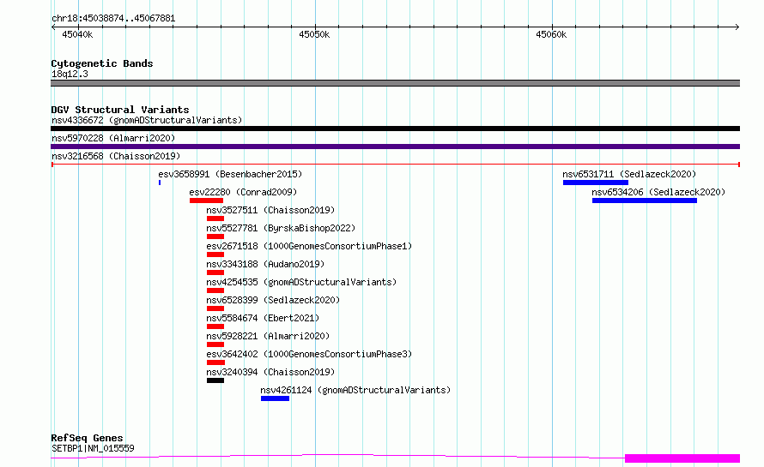This screenshot has height=467, width=764.
Task: Open esv22280 (Conrad2009) label
Action: coord(243,192)
